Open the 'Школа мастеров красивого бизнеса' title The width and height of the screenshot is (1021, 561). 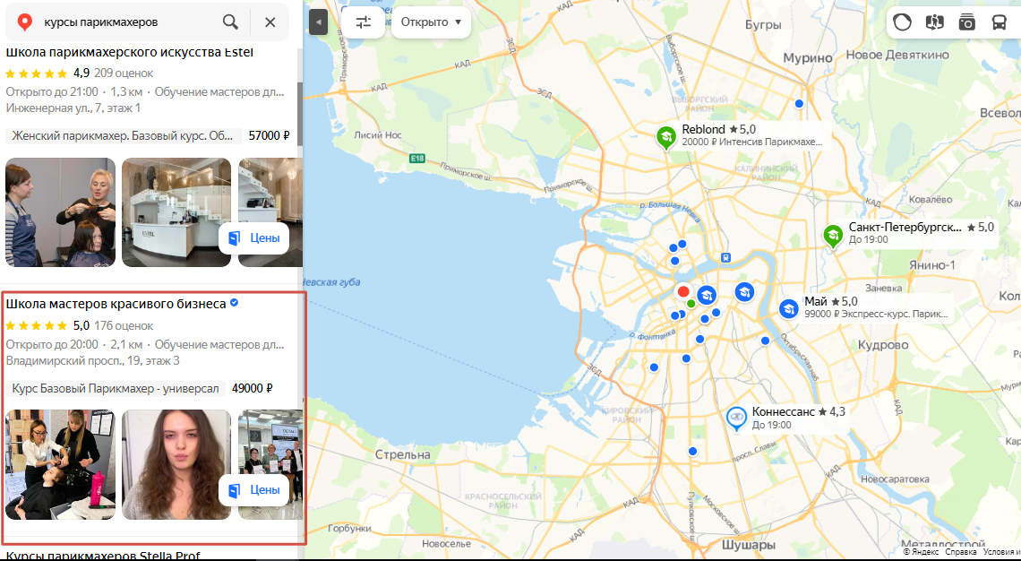pyautogui.click(x=116, y=304)
